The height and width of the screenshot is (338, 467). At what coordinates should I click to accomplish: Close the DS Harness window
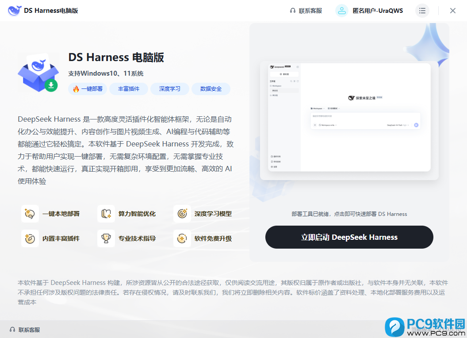pos(453,11)
